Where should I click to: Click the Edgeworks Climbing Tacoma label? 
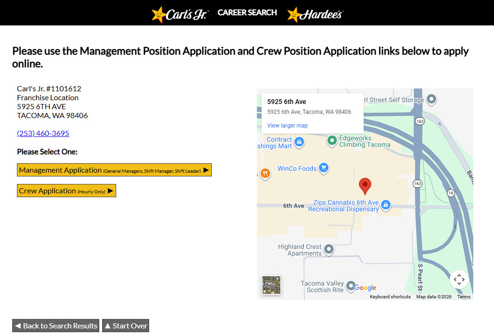tap(365, 141)
